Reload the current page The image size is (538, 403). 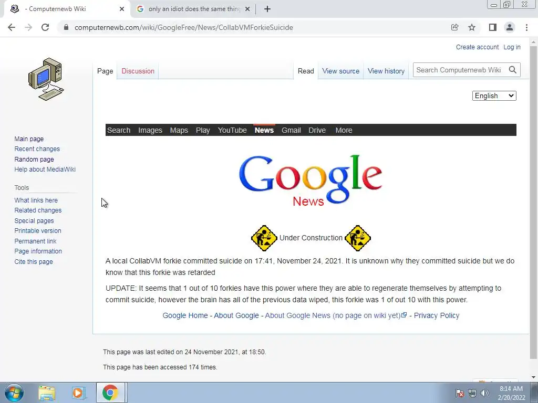click(x=45, y=27)
